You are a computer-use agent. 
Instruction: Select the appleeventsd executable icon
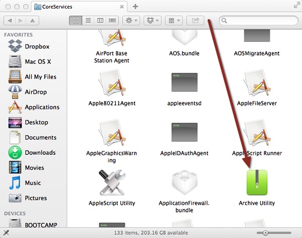click(184, 82)
